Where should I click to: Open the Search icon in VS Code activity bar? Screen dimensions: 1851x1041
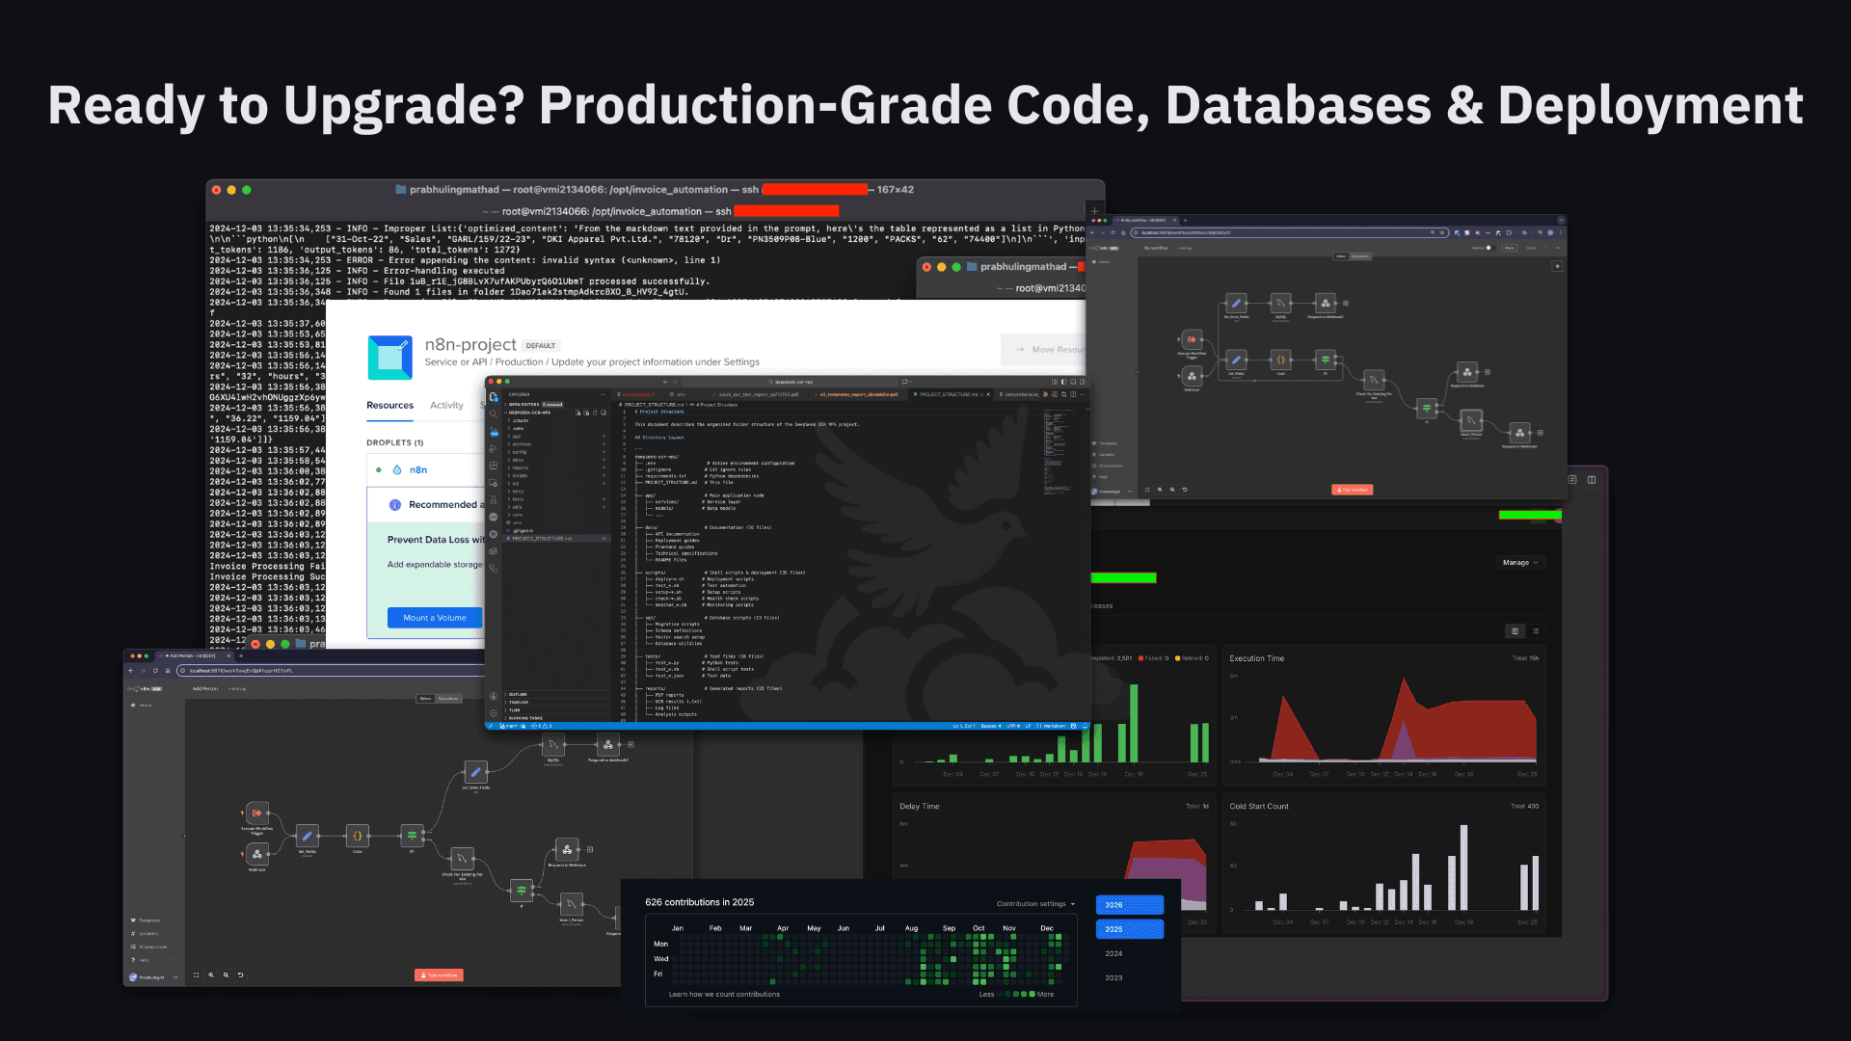pyautogui.click(x=494, y=414)
